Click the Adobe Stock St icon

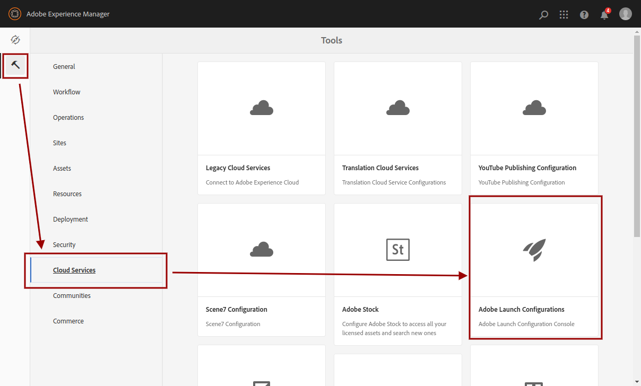tap(397, 250)
